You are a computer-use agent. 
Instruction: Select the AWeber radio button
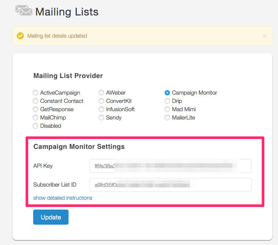[x=101, y=93]
